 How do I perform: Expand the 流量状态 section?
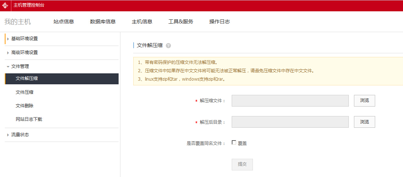20,135
